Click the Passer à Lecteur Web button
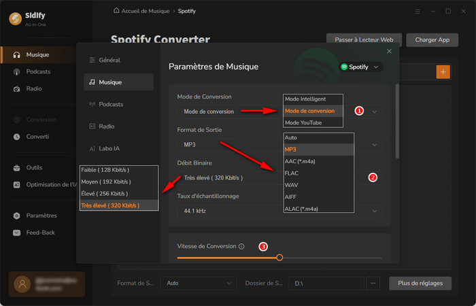This screenshot has height=306, width=476. click(x=364, y=40)
